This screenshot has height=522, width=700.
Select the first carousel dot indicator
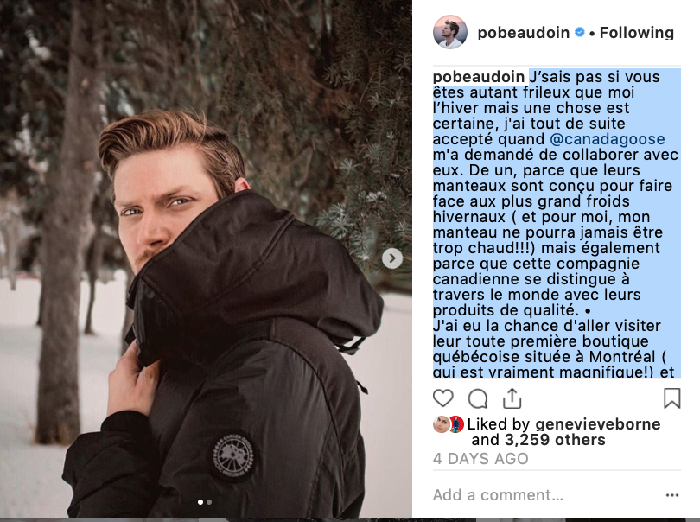click(200, 502)
